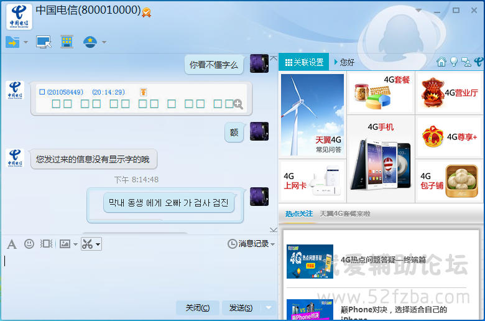Click the send file folder icon
The height and width of the screenshot is (321, 485).
tap(12, 42)
